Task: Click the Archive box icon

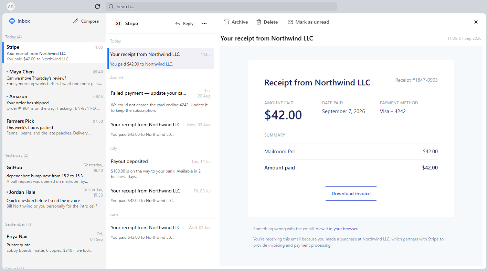Action: pos(227,22)
